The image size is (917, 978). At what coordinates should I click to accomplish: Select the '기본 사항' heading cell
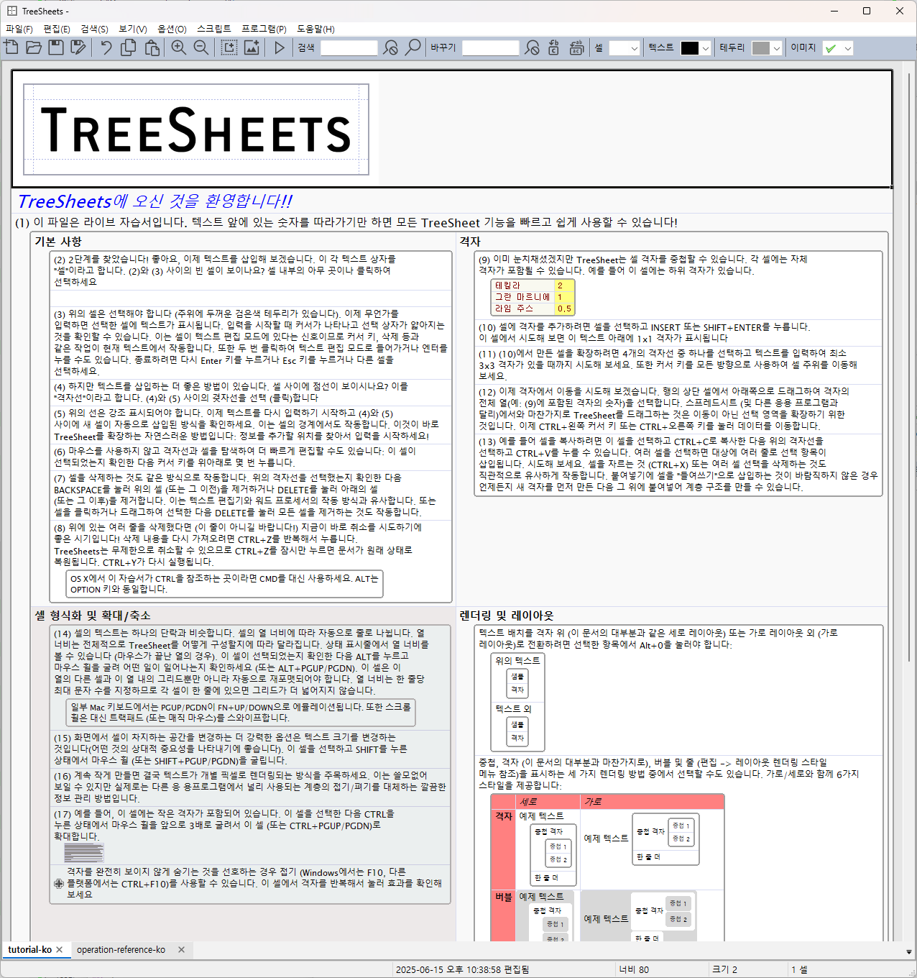pyautogui.click(x=58, y=242)
